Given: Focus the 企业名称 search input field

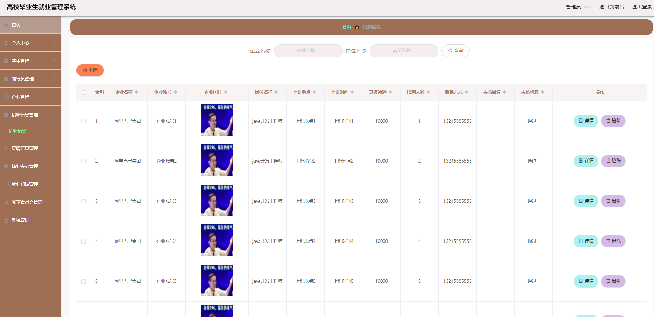Looking at the screenshot, I should 308,51.
